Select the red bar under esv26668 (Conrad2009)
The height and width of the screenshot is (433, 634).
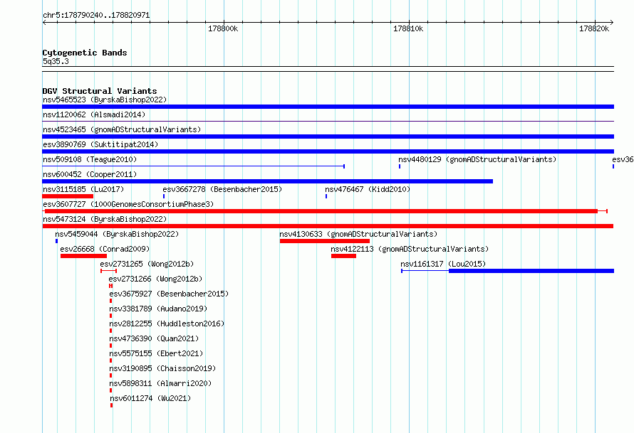click(83, 256)
